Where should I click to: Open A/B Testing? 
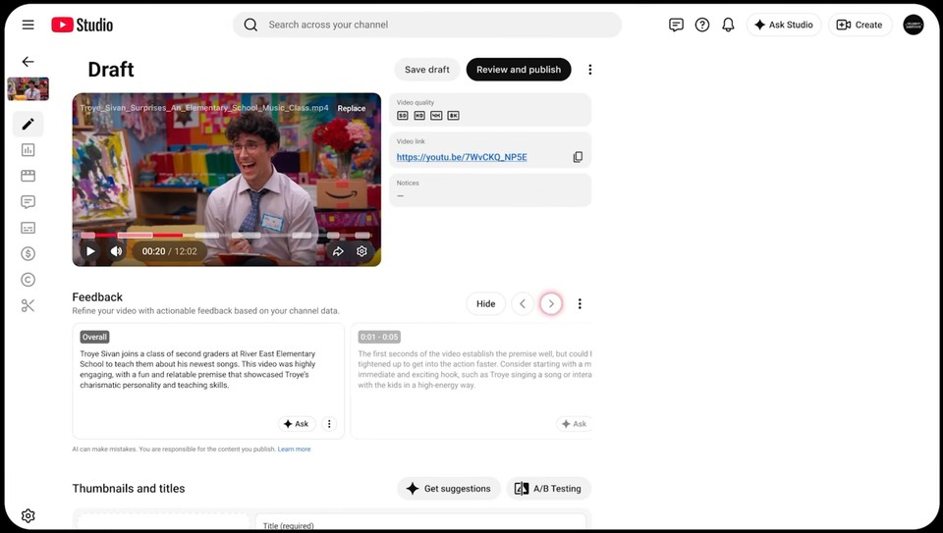pyautogui.click(x=548, y=489)
